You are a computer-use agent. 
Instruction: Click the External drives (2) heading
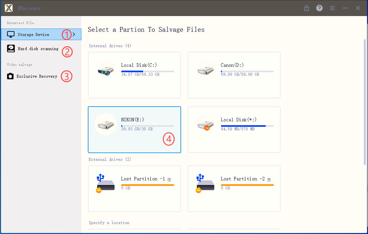pos(110,159)
